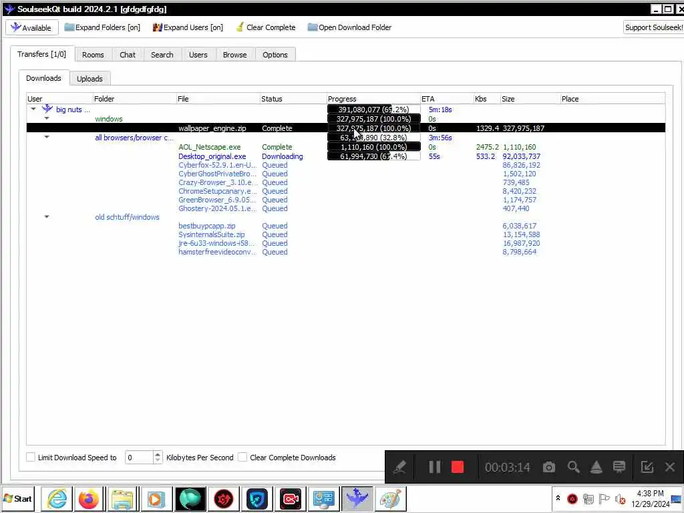Open the file explorer folder taskbar icon

[x=122, y=498]
